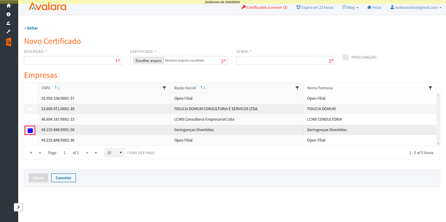Uncheck the Geringonças Divertidas row checkbox
This screenshot has height=222, width=446.
[x=30, y=130]
